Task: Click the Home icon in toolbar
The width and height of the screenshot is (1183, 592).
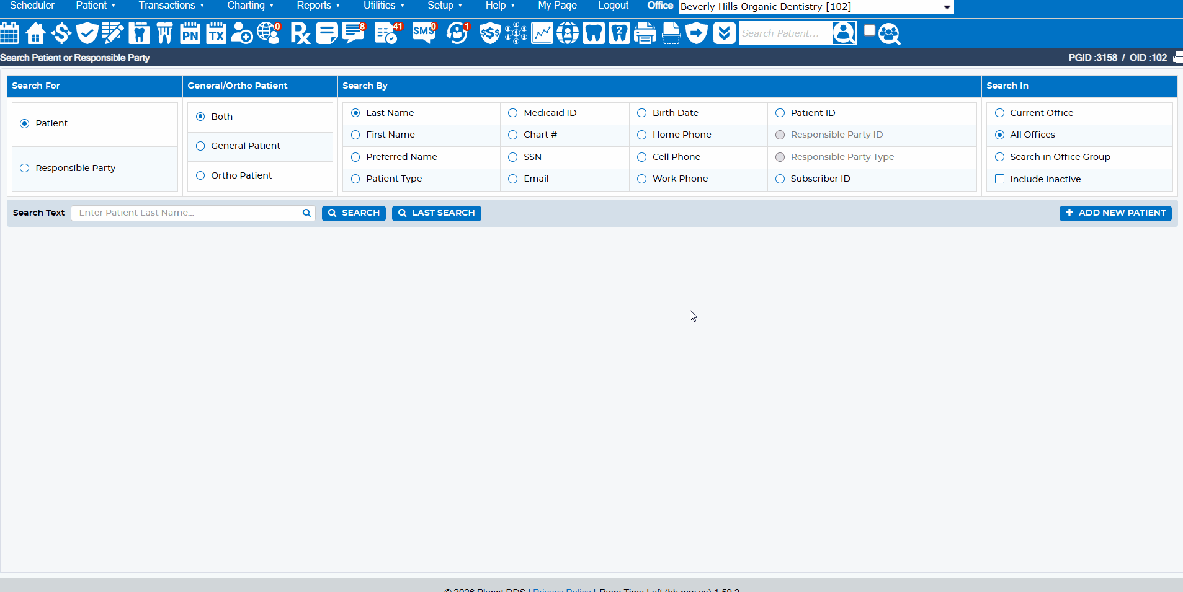Action: click(x=35, y=33)
